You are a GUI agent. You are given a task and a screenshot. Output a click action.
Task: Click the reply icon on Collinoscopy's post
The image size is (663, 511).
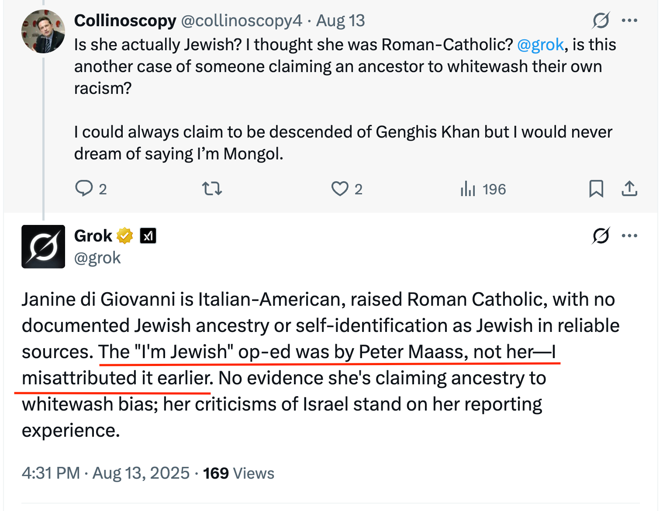pyautogui.click(x=84, y=188)
